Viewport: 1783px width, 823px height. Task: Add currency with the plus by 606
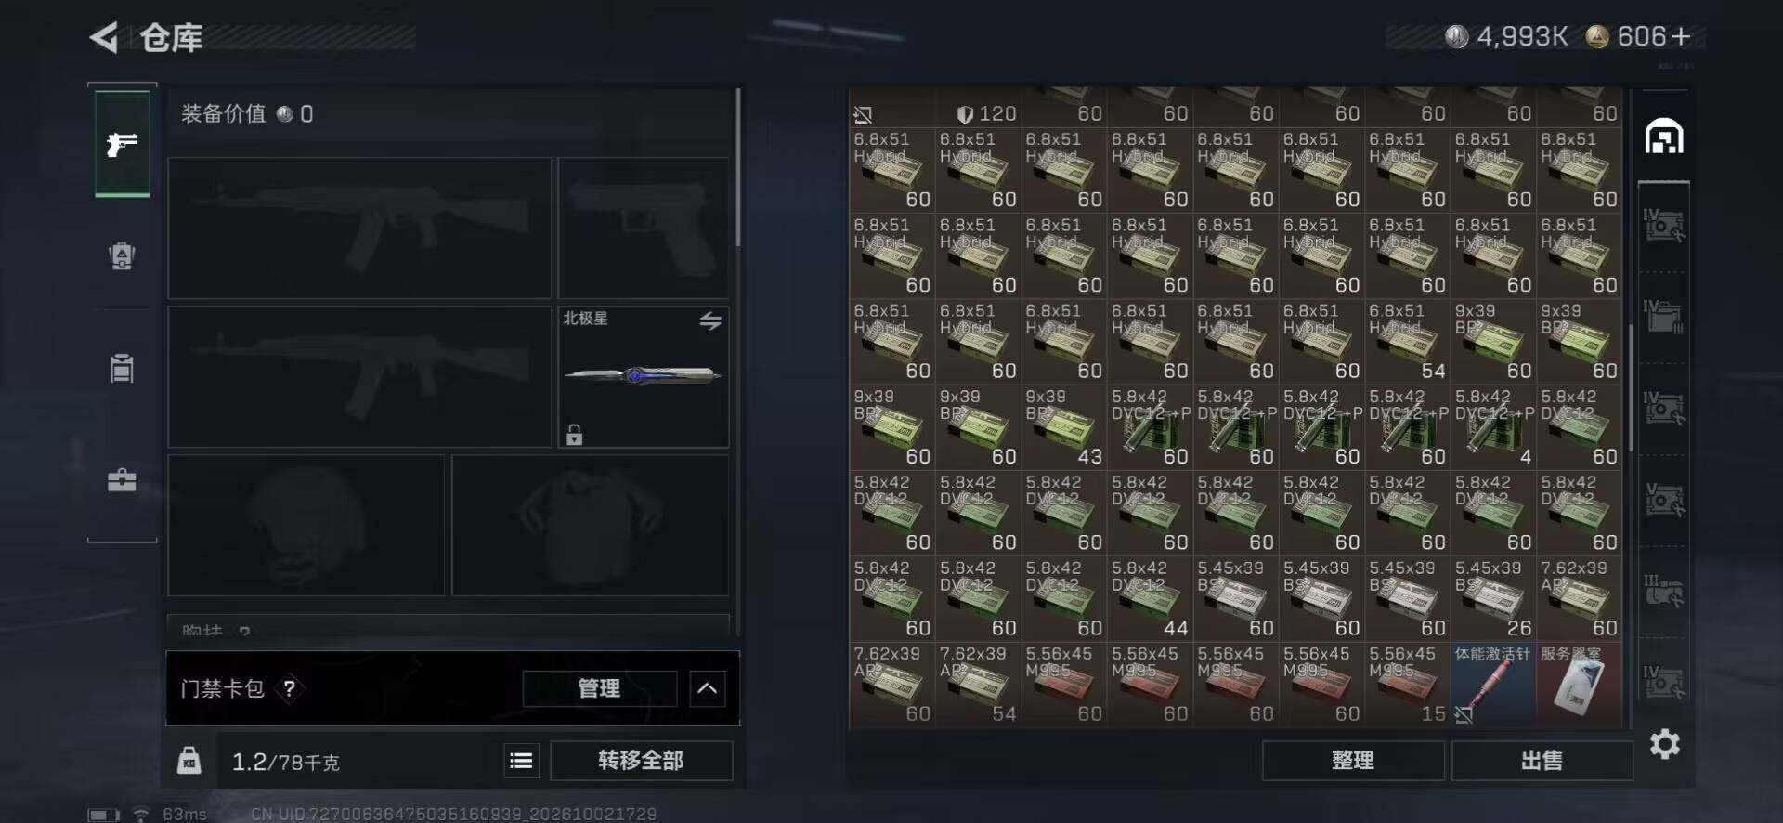tap(1680, 36)
